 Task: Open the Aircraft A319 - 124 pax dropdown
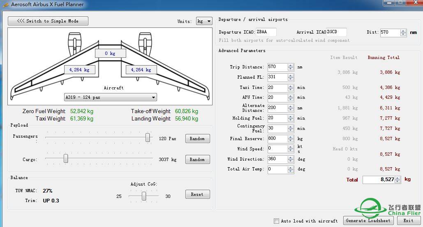110,97
